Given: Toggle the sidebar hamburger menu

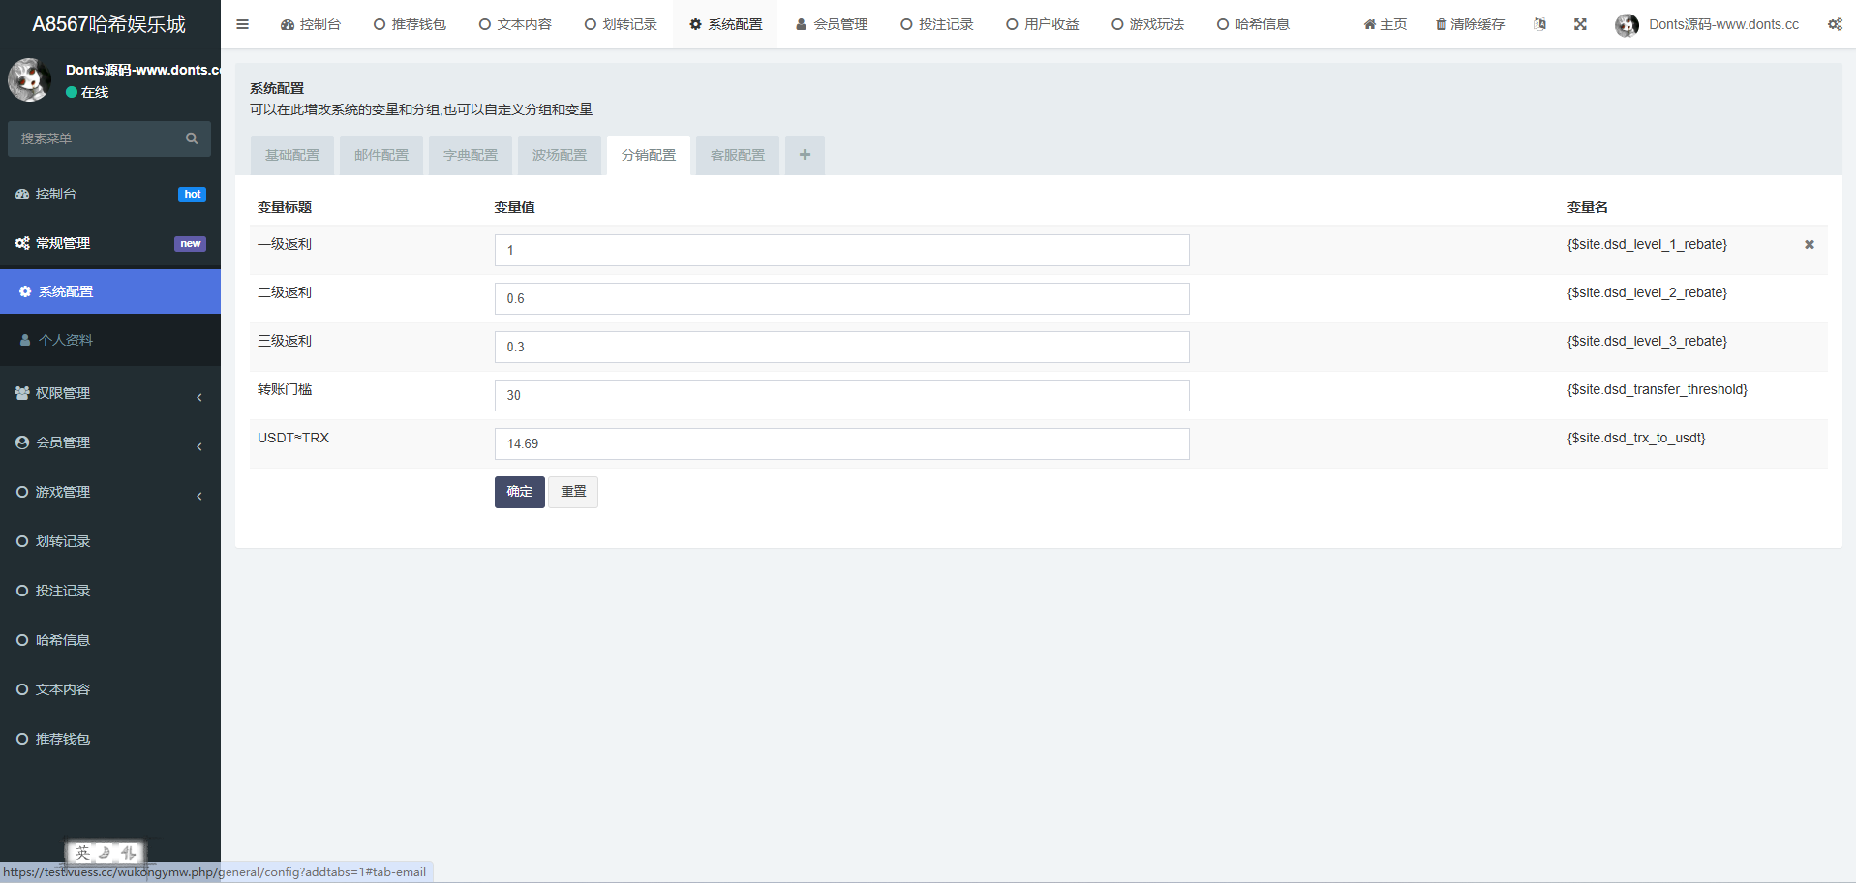Looking at the screenshot, I should (x=242, y=24).
